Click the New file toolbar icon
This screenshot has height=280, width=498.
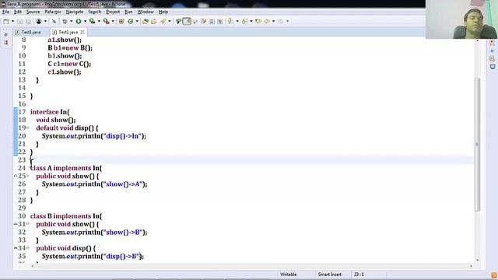tap(6, 21)
